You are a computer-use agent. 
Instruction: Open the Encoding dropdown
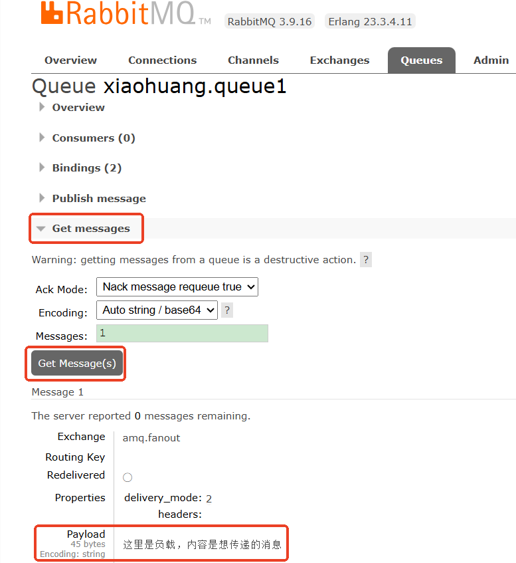pos(157,310)
